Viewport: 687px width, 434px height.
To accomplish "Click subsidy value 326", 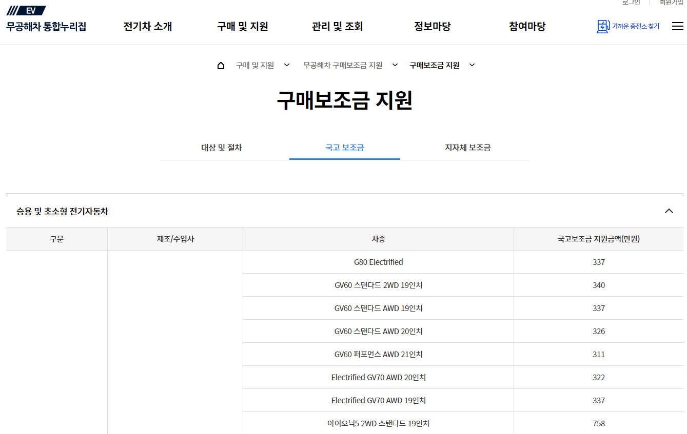I will point(599,331).
